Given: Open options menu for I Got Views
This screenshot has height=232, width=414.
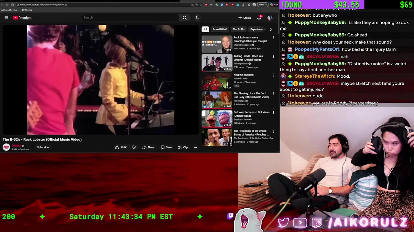Looking at the screenshot, I should click(274, 113).
